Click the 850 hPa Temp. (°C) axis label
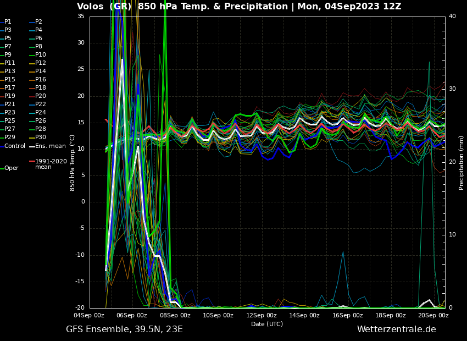 point(73,162)
